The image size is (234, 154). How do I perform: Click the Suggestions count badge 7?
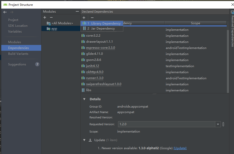37,64
